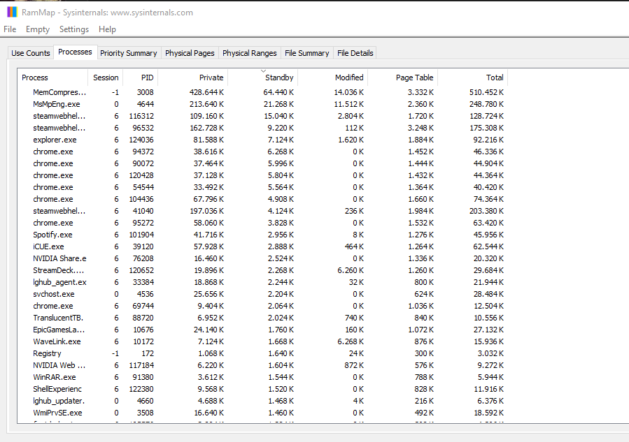This screenshot has height=442, width=629.
Task: Select chrome.exe row with PID 69744
Action: point(263,306)
